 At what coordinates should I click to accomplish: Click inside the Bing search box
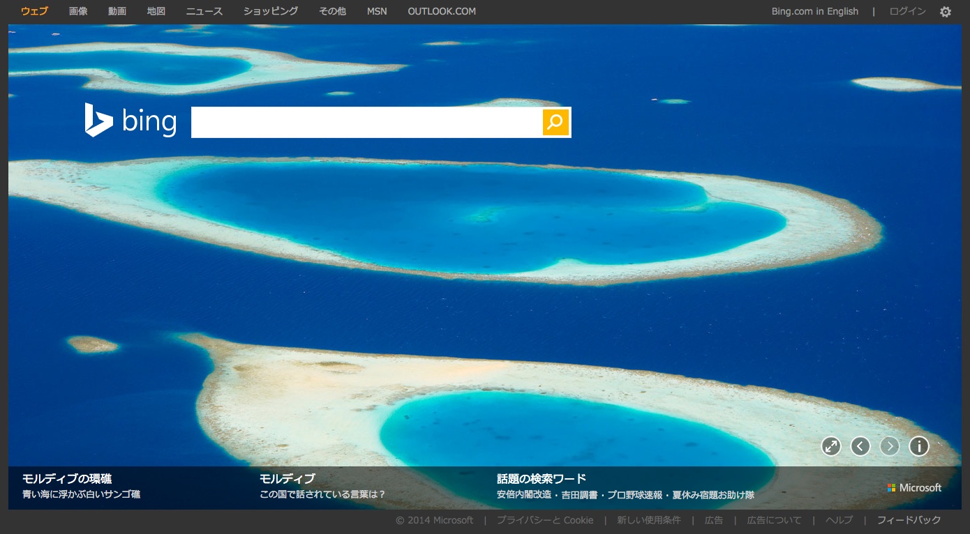coord(366,122)
